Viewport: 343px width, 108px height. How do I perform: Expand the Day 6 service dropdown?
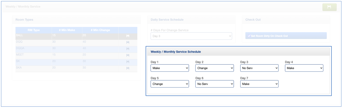[x=214, y=84]
